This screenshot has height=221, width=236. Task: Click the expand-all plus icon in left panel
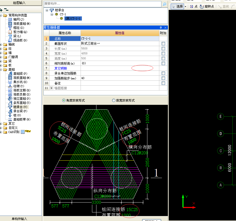1,10
